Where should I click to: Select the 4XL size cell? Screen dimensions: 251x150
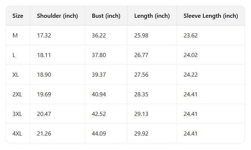click(17, 134)
